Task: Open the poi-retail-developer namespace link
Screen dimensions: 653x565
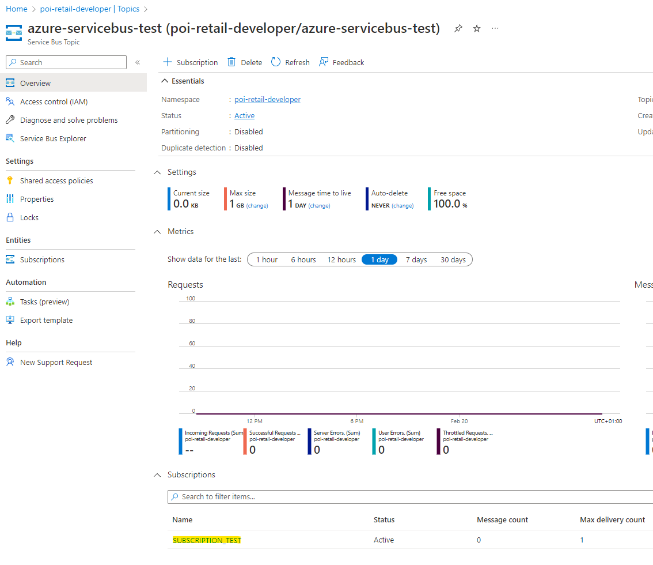Action: [x=267, y=99]
